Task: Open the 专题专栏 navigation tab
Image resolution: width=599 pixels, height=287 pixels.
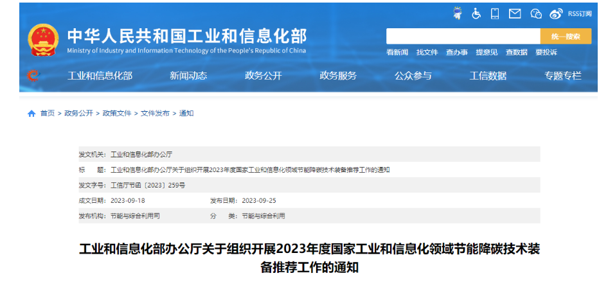Action: point(563,76)
